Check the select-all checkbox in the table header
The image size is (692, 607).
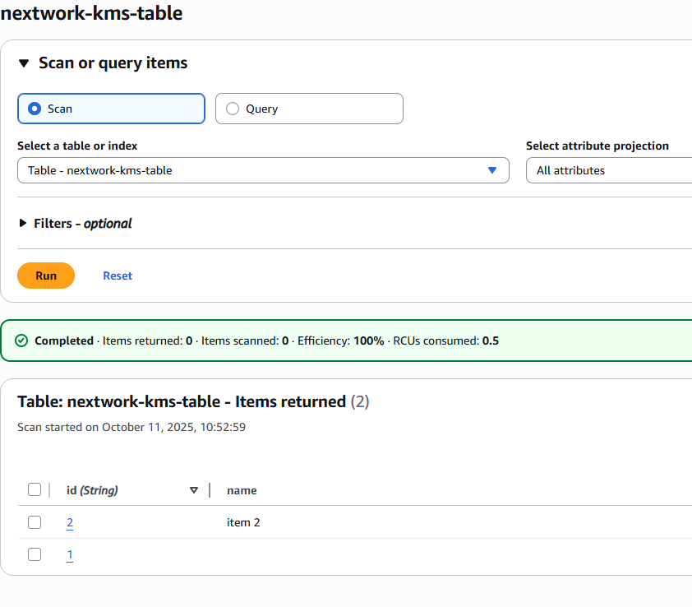point(35,489)
